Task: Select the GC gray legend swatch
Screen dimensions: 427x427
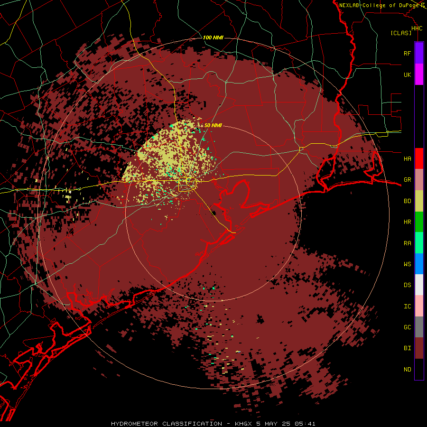Action: (x=419, y=327)
